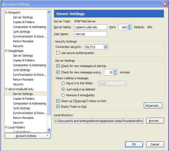Click Browse... for local directory
The height and width of the screenshot is (151, 169).
tap(155, 121)
